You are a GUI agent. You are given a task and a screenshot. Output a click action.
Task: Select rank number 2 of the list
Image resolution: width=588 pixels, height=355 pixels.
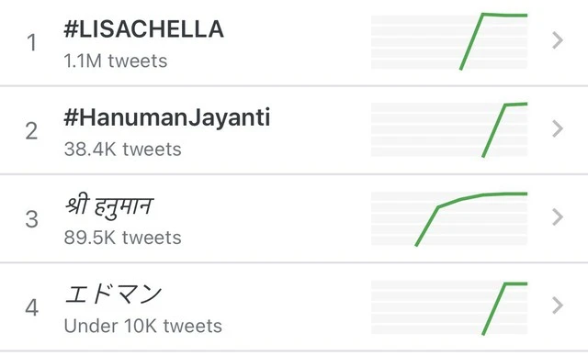(32, 131)
